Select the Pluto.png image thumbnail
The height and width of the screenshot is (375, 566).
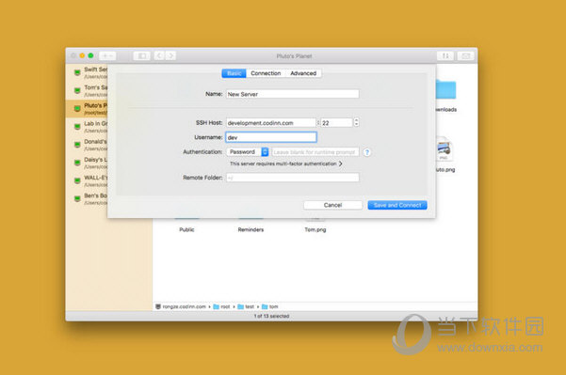(444, 148)
